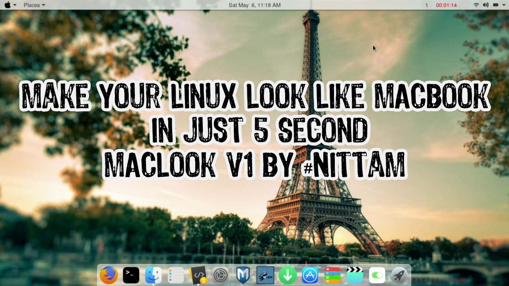Open the teal filmstrip video app
This screenshot has width=509, height=286.
pyautogui.click(x=354, y=274)
